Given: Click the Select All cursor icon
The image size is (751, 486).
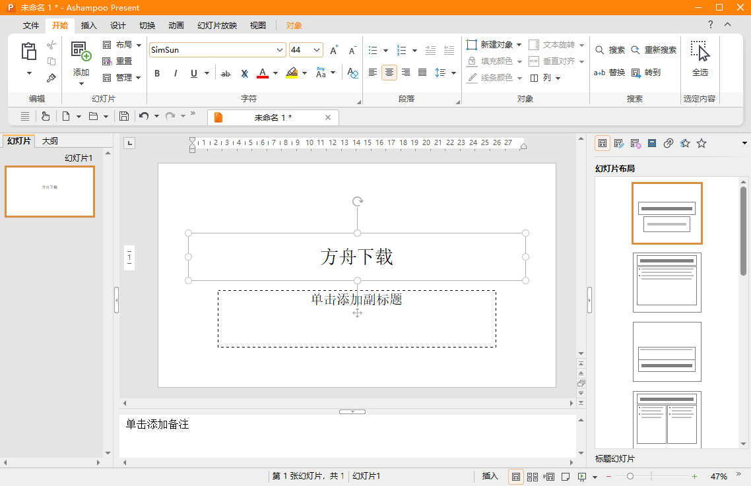Looking at the screenshot, I should [x=700, y=51].
